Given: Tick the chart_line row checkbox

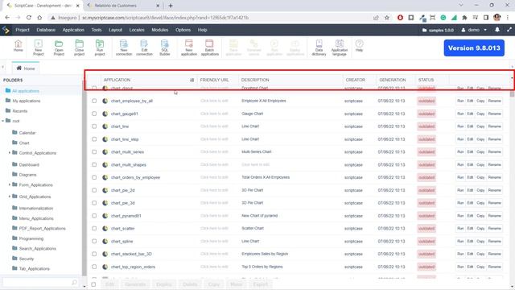Looking at the screenshot, I should [x=94, y=126].
